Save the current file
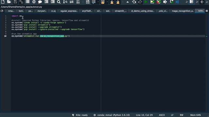 [15, 2]
